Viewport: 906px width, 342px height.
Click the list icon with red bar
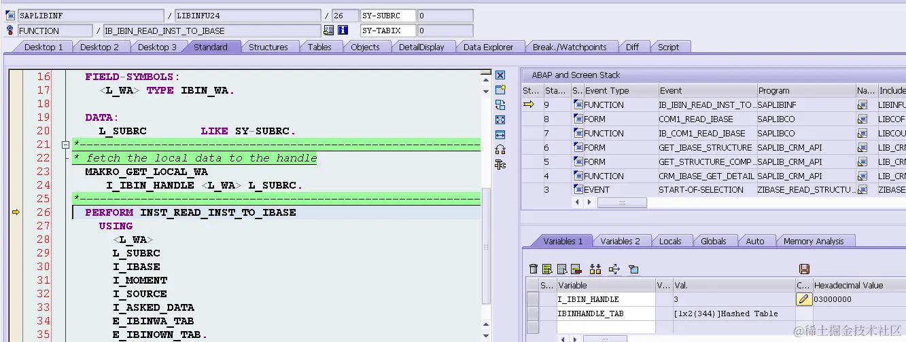coord(576,269)
